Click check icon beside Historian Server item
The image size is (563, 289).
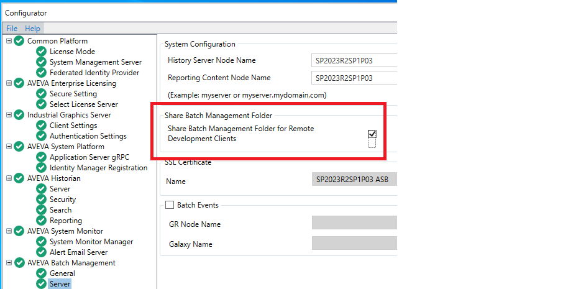[41, 189]
